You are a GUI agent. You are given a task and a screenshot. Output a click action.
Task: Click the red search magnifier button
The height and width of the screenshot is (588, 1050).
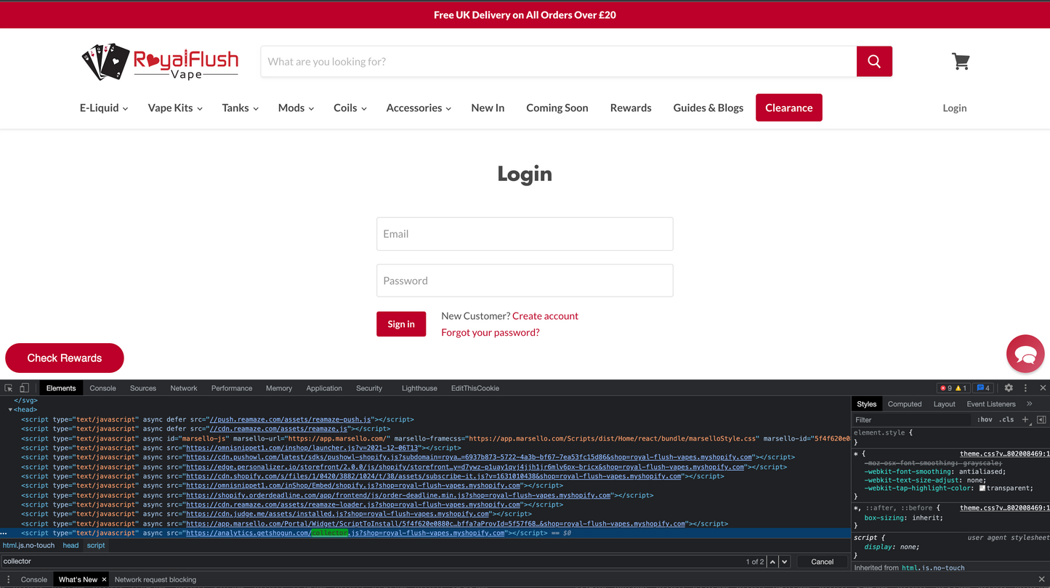[874, 61]
